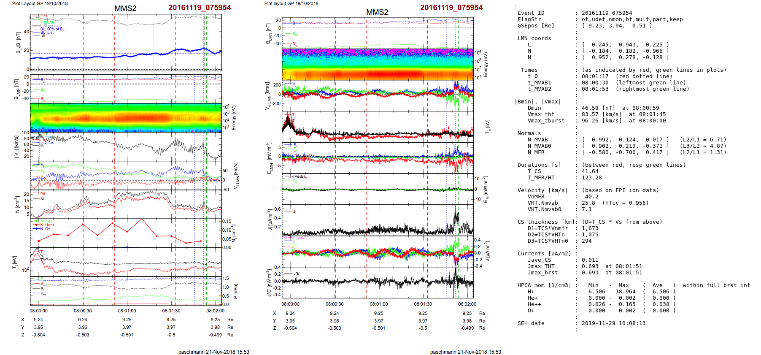Click the HPCA mom [1/cm3] header
The width and height of the screenshot is (761, 355).
[x=544, y=285]
